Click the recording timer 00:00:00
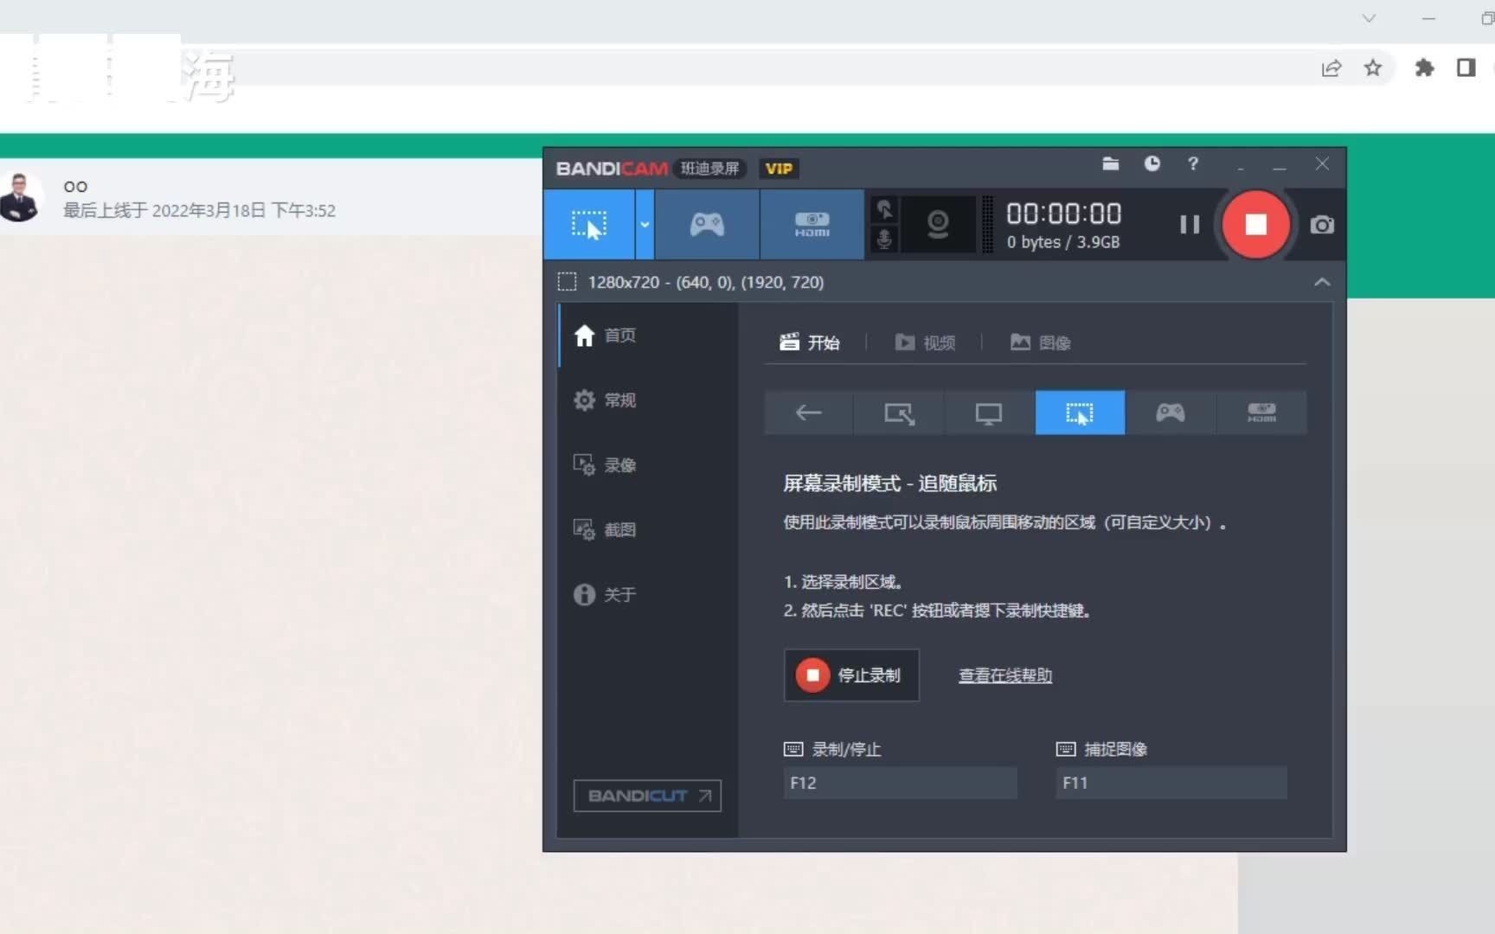The width and height of the screenshot is (1495, 934). [x=1063, y=214]
